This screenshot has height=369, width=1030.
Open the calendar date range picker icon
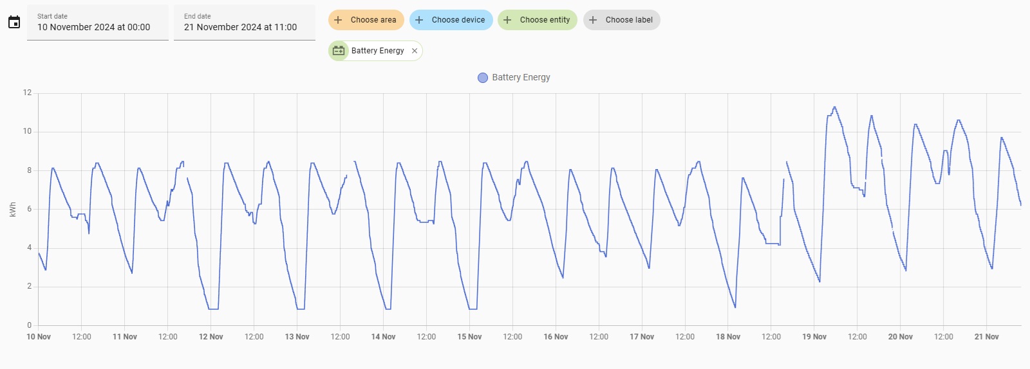pos(14,22)
